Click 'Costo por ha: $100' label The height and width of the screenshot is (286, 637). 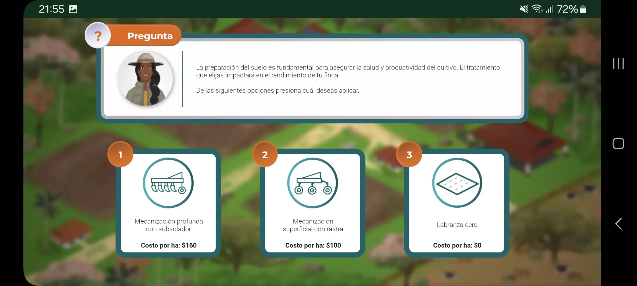click(313, 245)
